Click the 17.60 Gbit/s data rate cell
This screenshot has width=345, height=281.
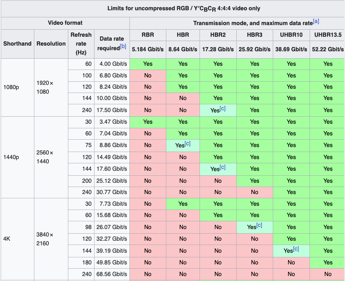coord(112,169)
